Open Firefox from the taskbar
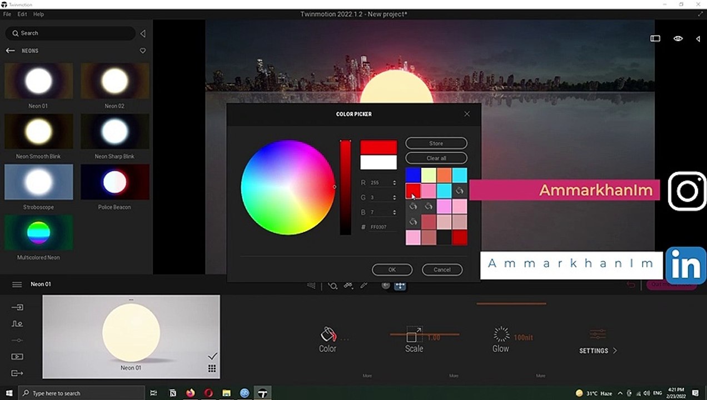This screenshot has width=707, height=400. coord(191,393)
